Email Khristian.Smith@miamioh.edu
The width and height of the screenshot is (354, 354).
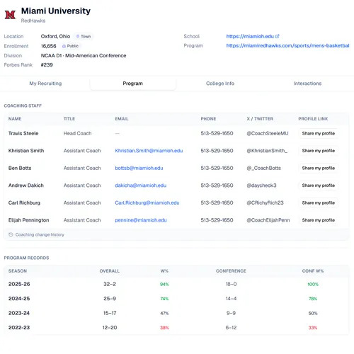click(149, 151)
